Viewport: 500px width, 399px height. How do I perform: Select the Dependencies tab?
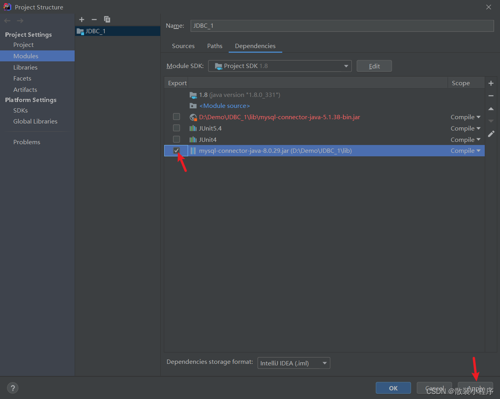pos(255,46)
